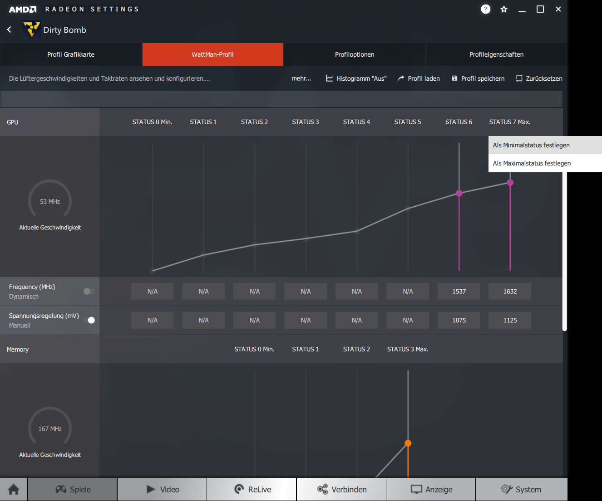The height and width of the screenshot is (501, 602).
Task: Click the STATUS 4 voltage N/A field
Action: [357, 320]
